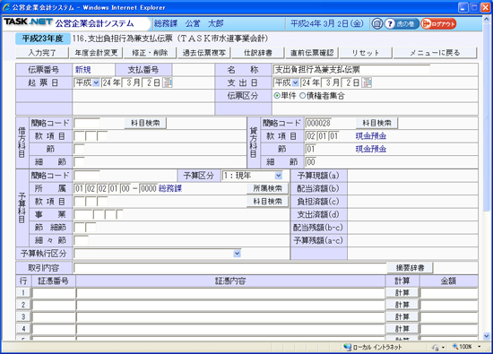Click the 証憑内容 field in row 2
Image resolution: width=493 pixels, height=354 pixels.
coord(230,305)
